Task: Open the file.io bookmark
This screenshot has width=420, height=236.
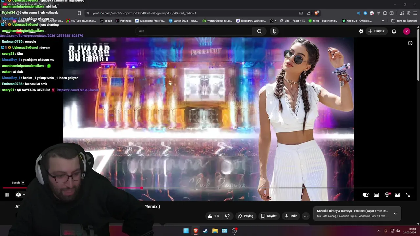Action: click(x=323, y=21)
